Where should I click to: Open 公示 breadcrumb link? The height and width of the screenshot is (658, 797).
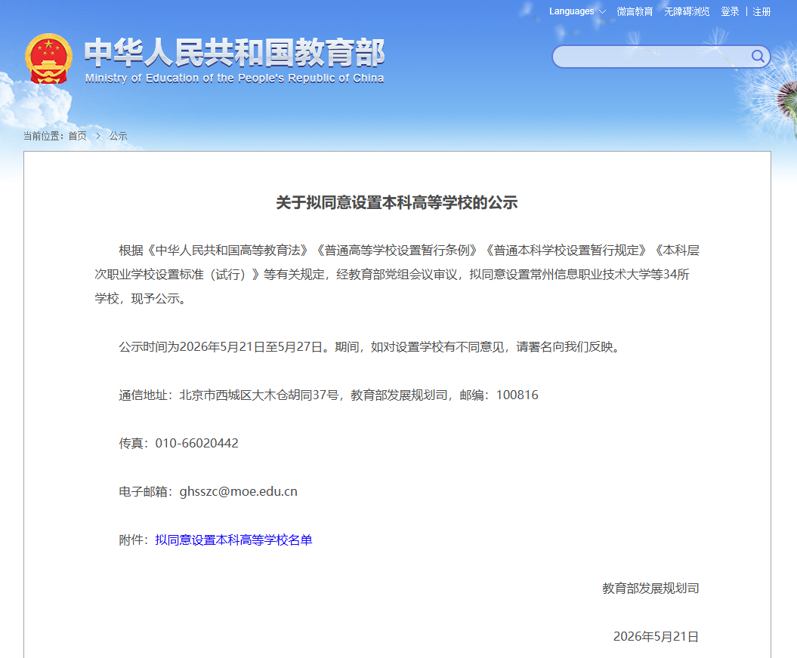[118, 136]
